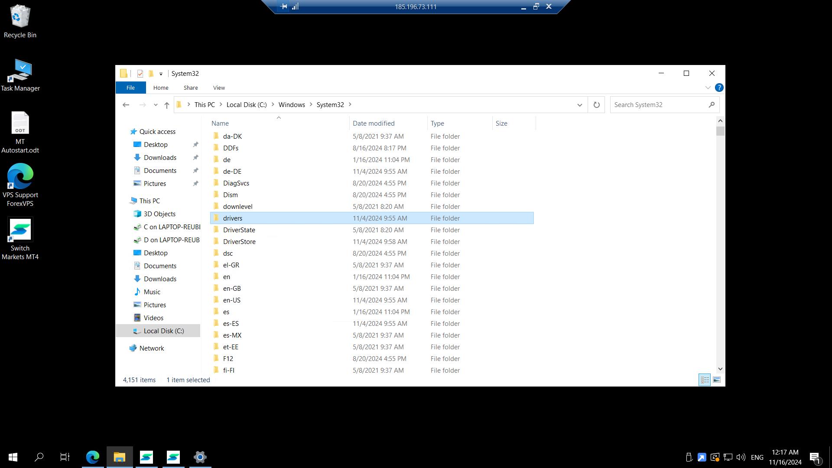Click the Properties icon in Quick Access Toolbar
832x468 pixels.
tap(140, 74)
